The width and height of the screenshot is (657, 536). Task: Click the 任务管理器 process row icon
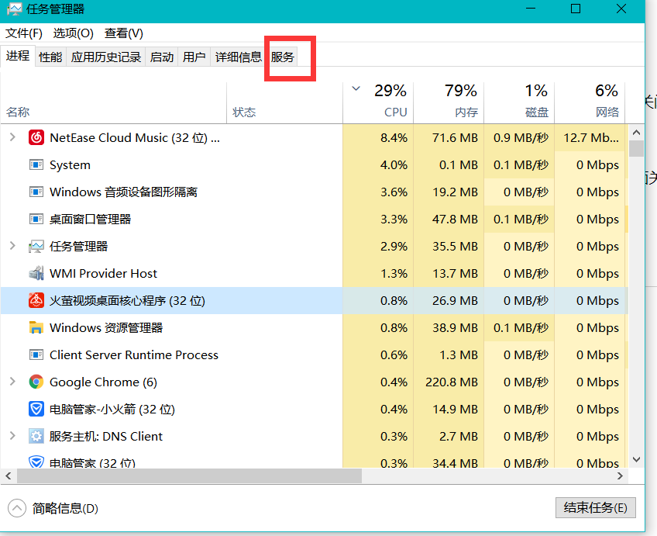(36, 246)
